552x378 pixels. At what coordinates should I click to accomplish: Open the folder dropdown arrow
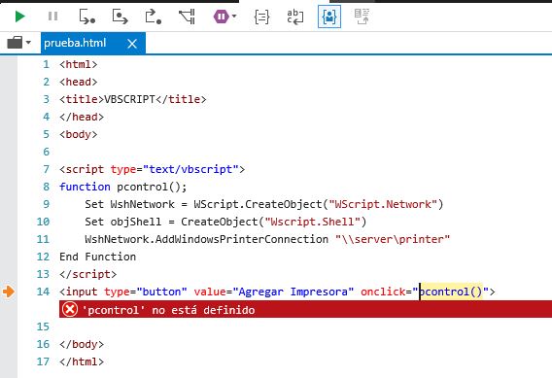pos(28,43)
